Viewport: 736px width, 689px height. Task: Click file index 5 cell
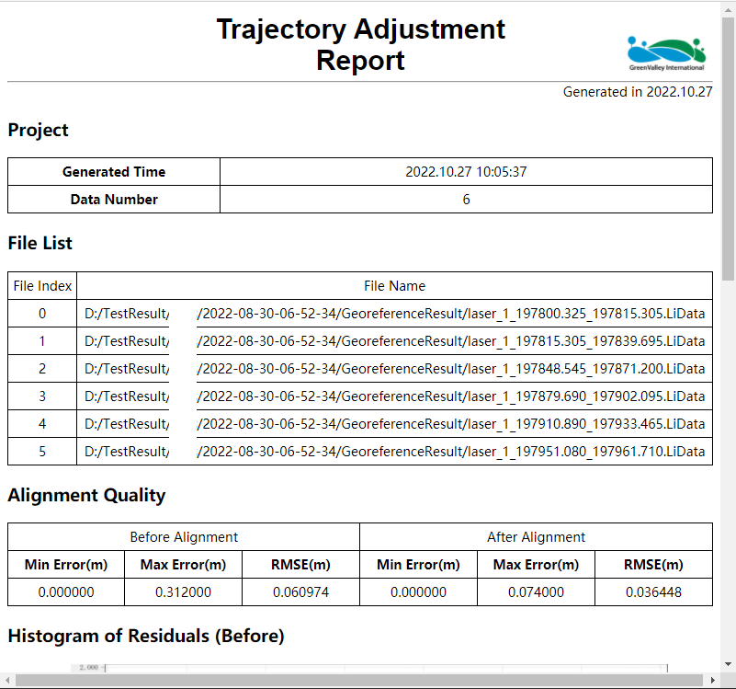coord(42,452)
